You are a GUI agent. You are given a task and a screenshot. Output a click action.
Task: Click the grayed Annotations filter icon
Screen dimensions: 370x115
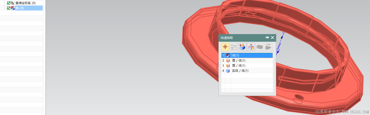(x=268, y=47)
